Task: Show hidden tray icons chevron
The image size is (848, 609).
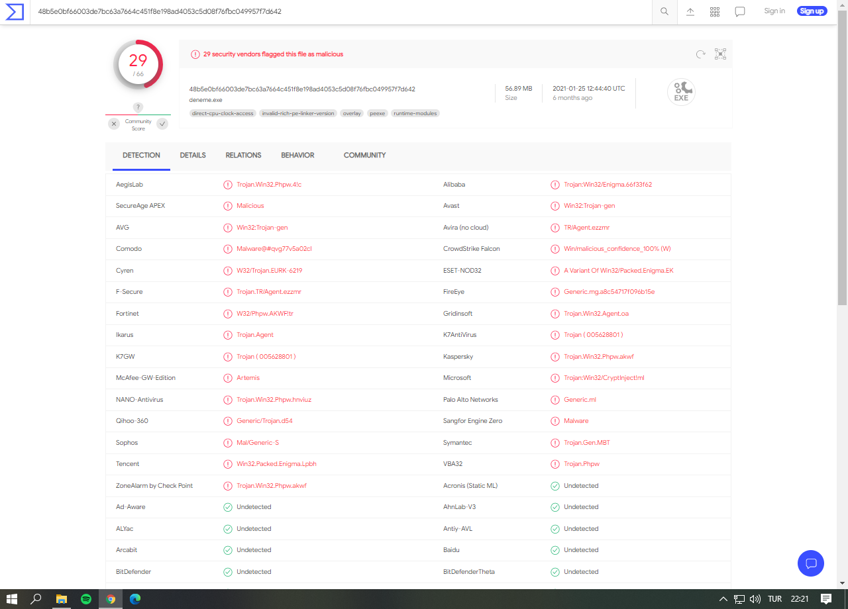Action: click(x=723, y=599)
